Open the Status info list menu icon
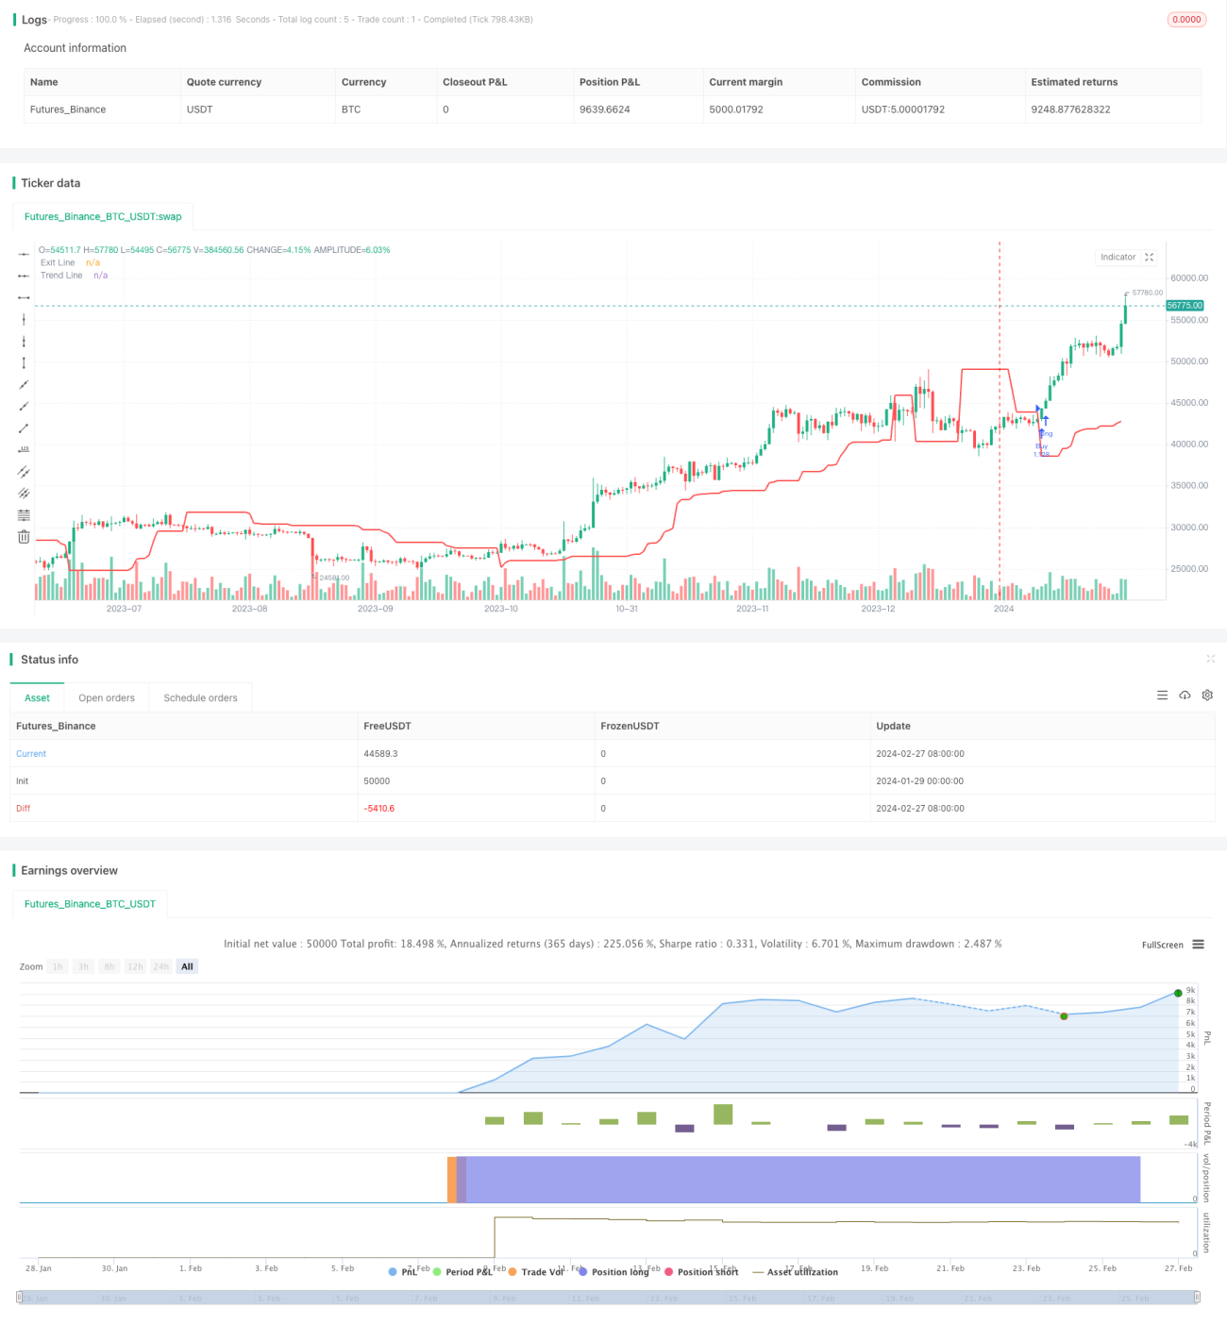This screenshot has height=1325, width=1227. (x=1162, y=696)
